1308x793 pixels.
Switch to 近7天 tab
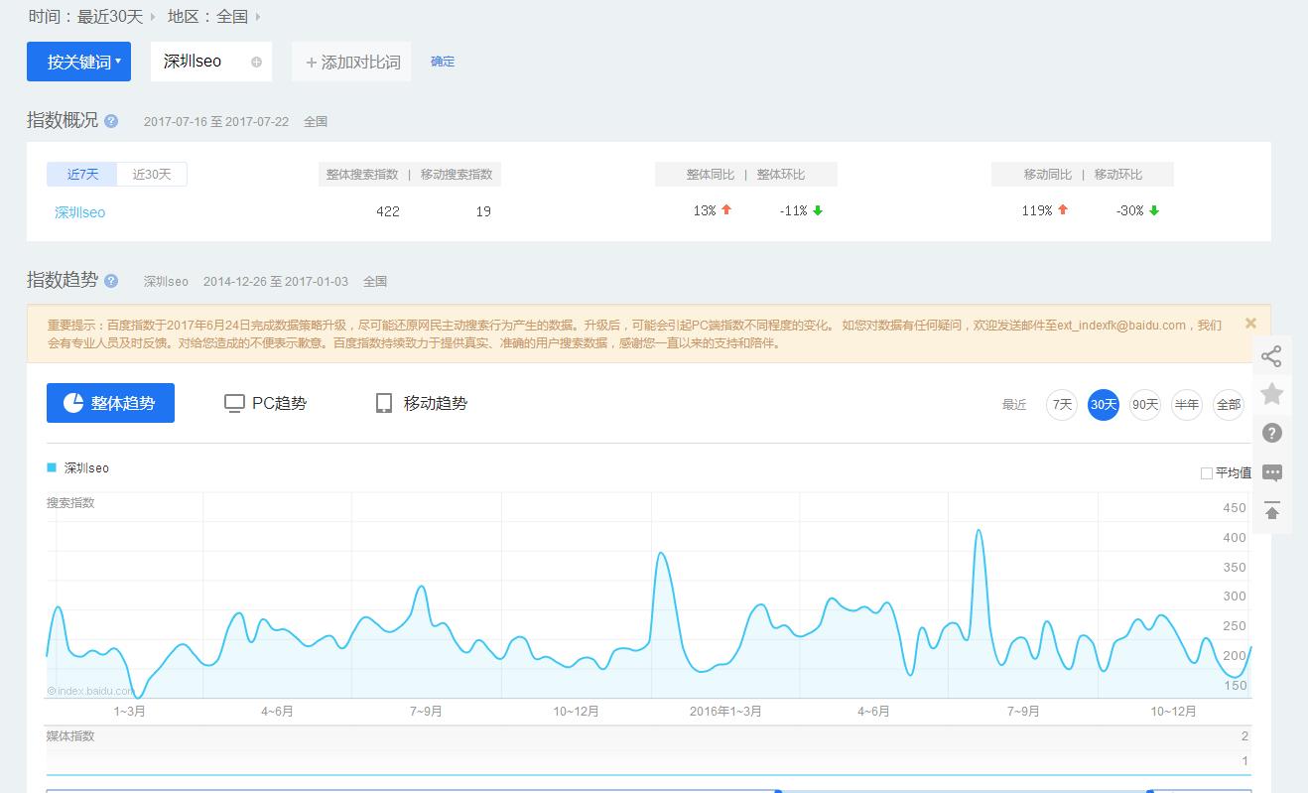pyautogui.click(x=82, y=175)
